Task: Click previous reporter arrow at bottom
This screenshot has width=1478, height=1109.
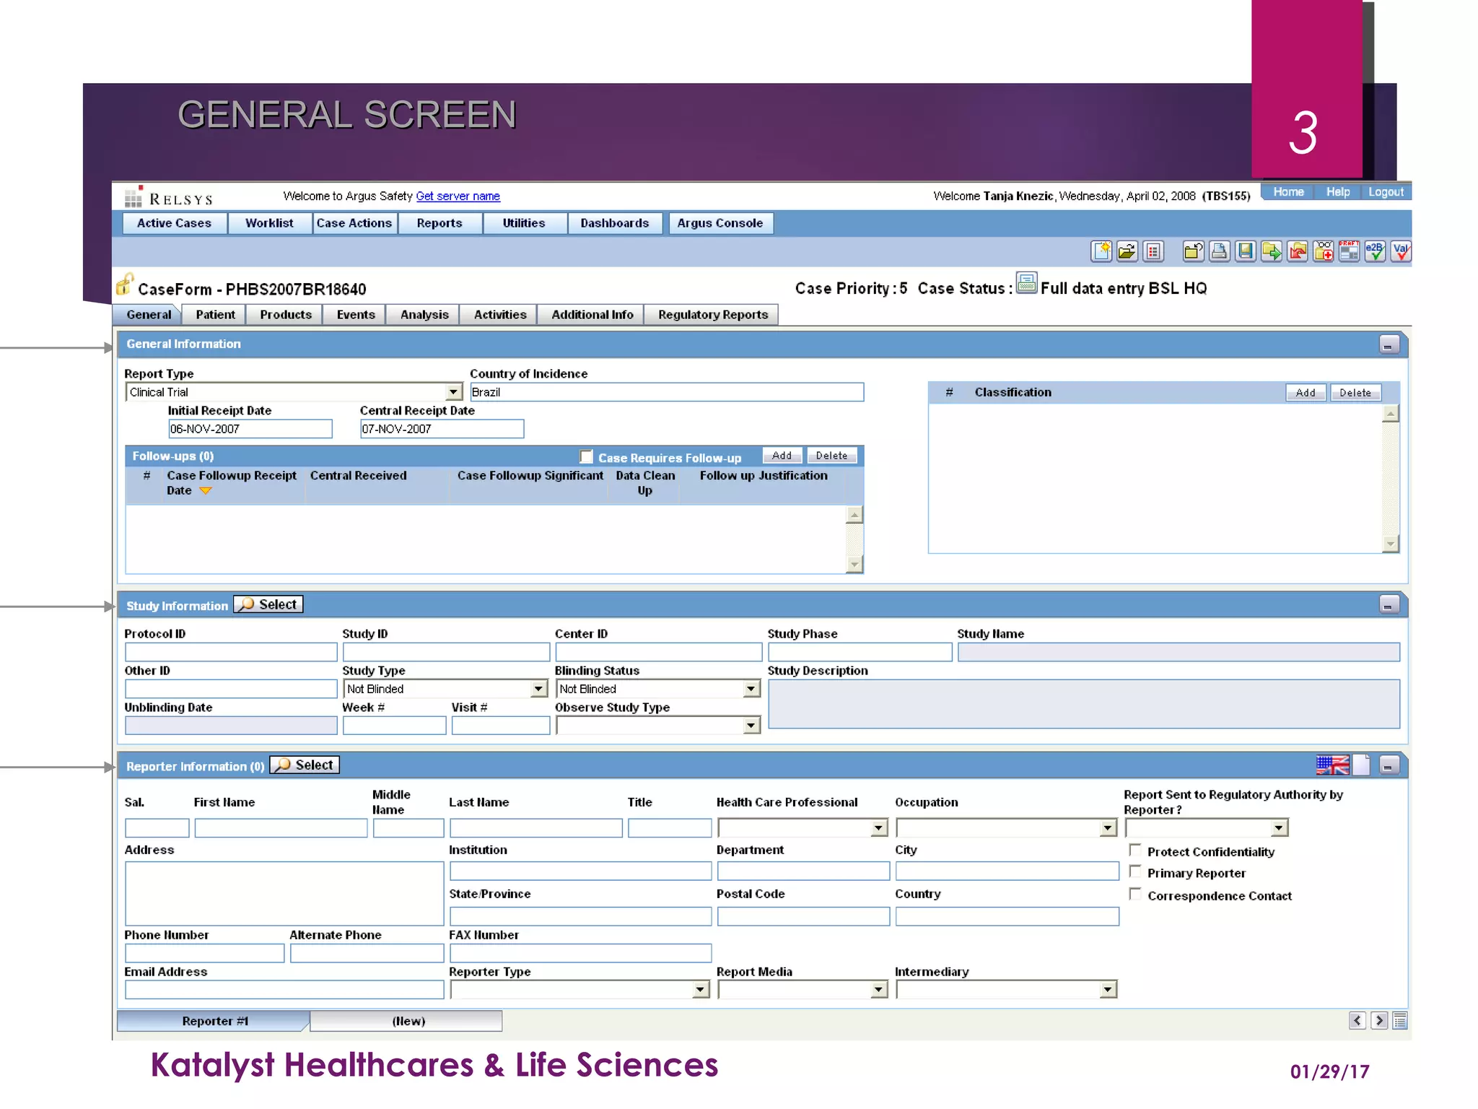Action: click(x=1357, y=1021)
